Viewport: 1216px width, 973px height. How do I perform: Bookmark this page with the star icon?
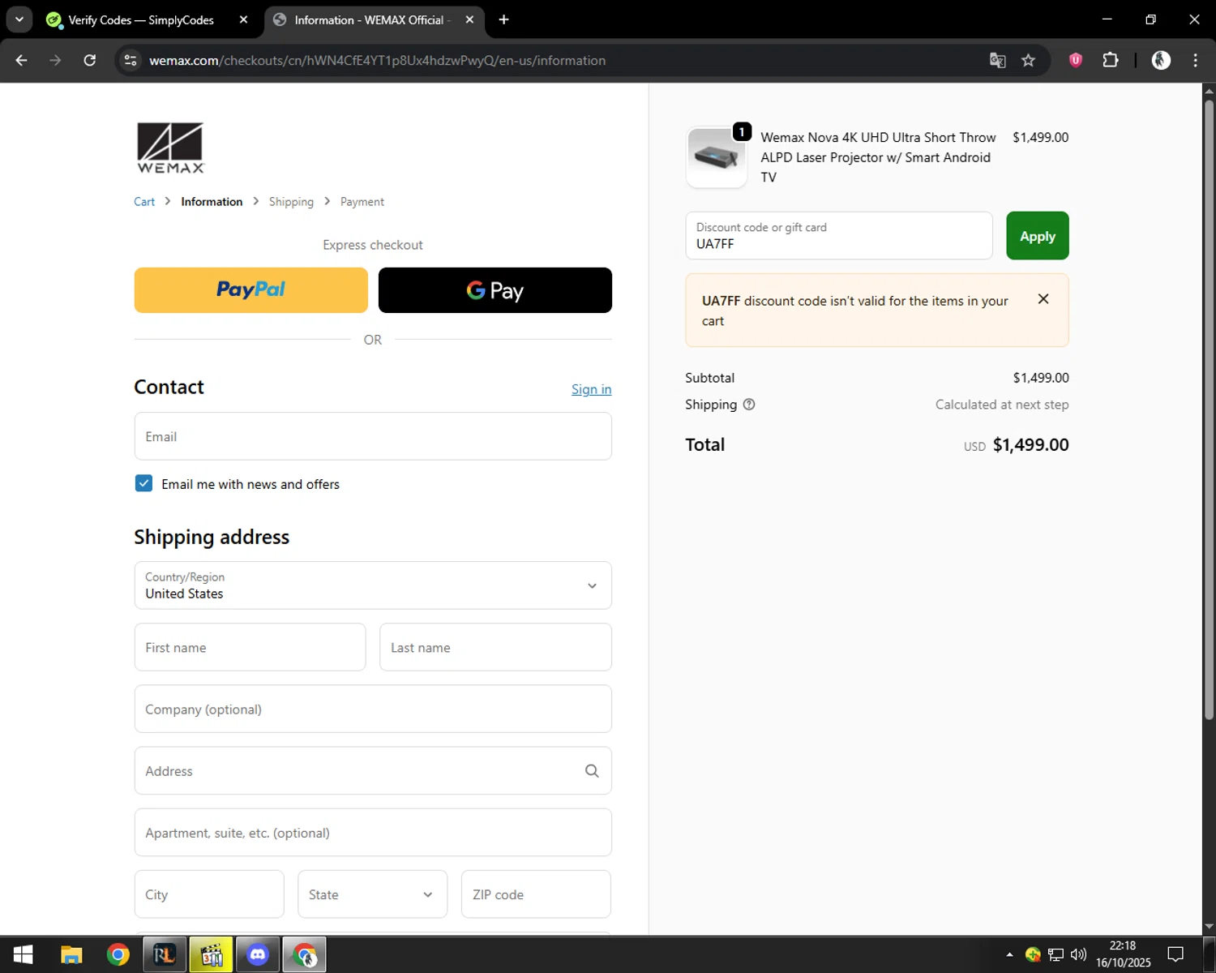tap(1028, 60)
